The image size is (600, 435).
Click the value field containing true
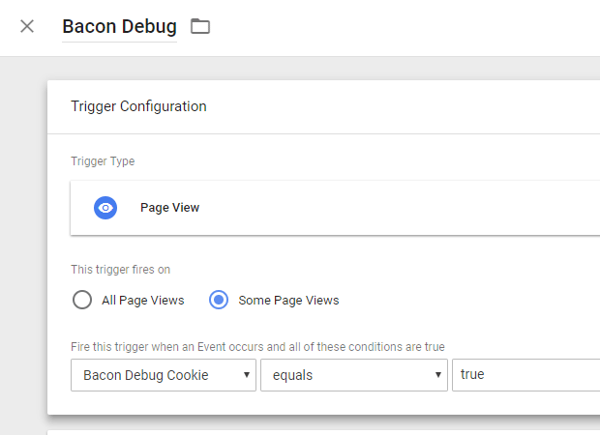point(525,375)
